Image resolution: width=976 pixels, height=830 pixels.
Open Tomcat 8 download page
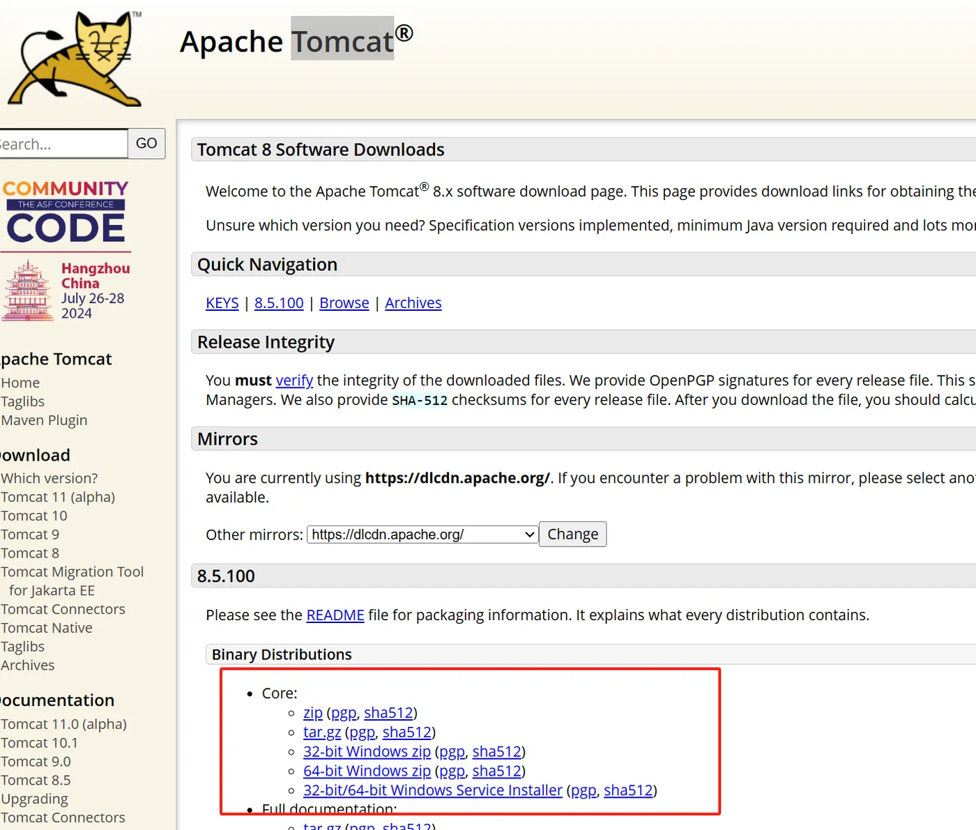click(30, 553)
